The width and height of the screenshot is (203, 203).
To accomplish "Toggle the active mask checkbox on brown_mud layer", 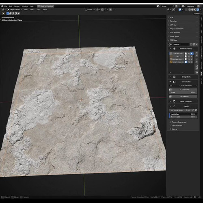I will click(186, 62).
